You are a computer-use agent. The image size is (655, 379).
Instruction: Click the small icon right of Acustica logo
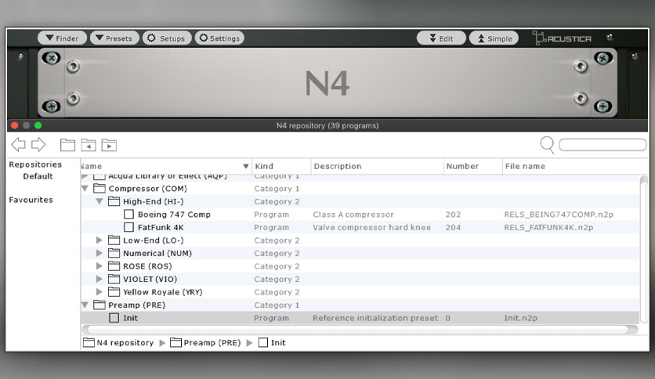(x=610, y=38)
